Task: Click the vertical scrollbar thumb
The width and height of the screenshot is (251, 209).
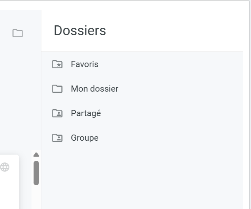Action: pos(36,173)
